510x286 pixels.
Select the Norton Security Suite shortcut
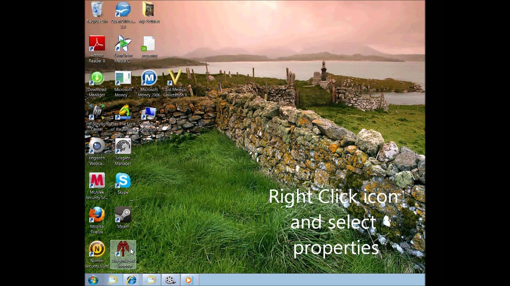coord(97,254)
